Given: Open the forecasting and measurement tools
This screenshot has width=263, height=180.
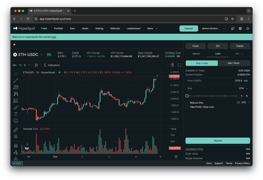Looking at the screenshot, I should [16, 101].
